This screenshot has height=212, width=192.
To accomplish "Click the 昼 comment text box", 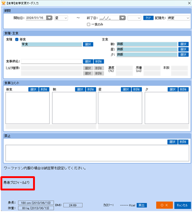I will pos(120,108).
